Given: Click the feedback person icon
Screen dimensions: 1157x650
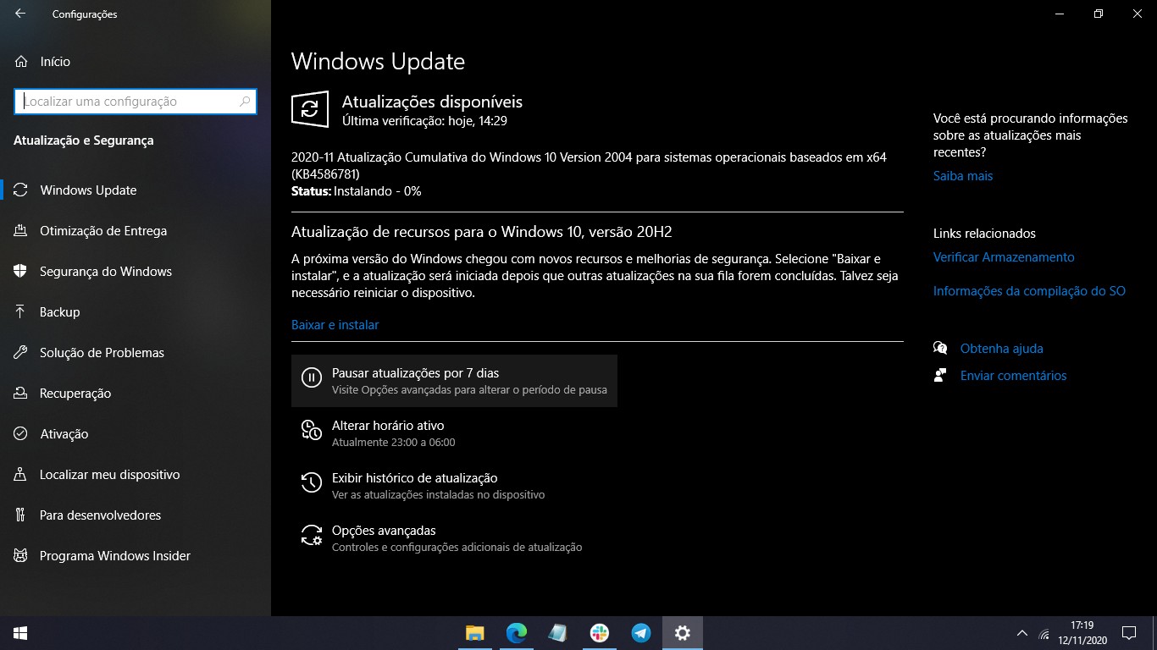Looking at the screenshot, I should 940,375.
